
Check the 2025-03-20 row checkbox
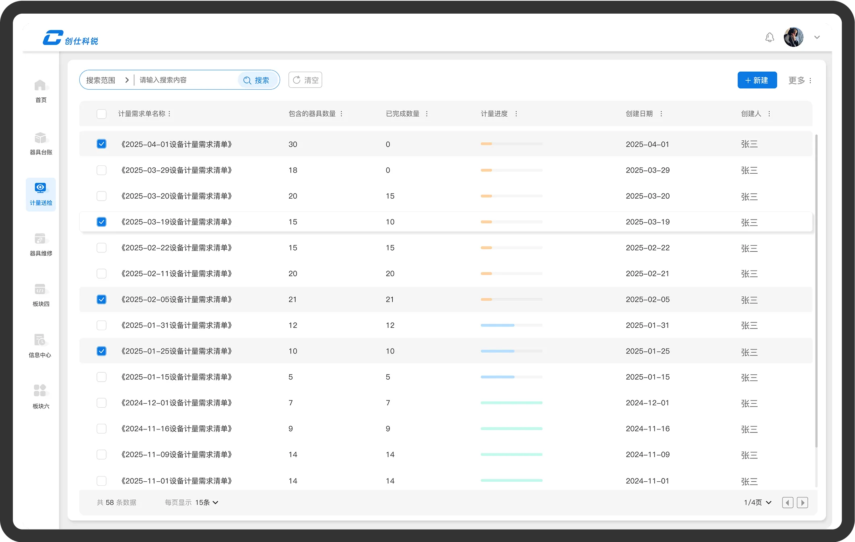coord(101,196)
